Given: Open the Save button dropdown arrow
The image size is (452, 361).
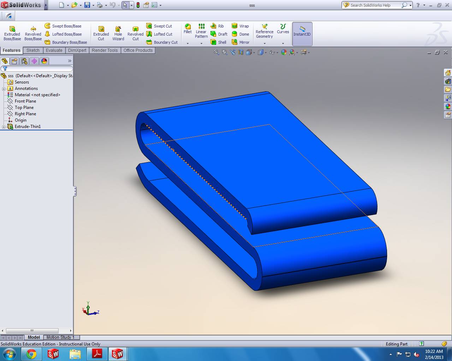Looking at the screenshot, I should (93, 5).
